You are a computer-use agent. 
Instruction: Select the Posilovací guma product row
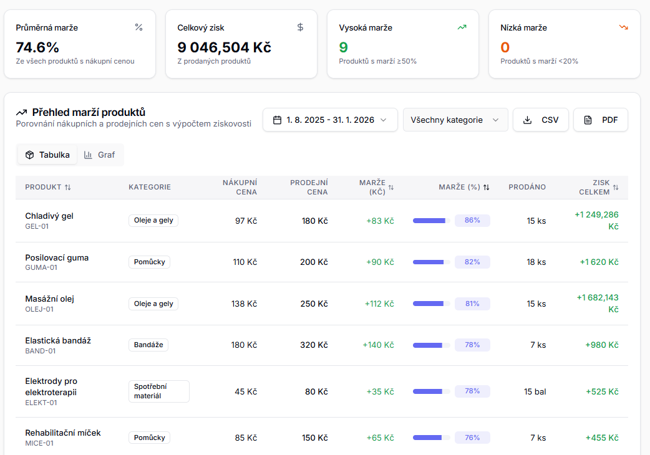point(57,262)
